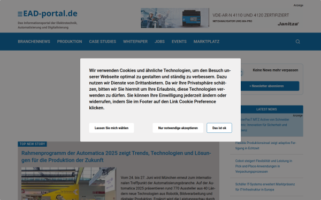The width and height of the screenshot is (321, 200).
Task: Open 'Schäfer IT-Systems erweitert Marktpräsenz' news
Action: pyautogui.click(x=265, y=187)
